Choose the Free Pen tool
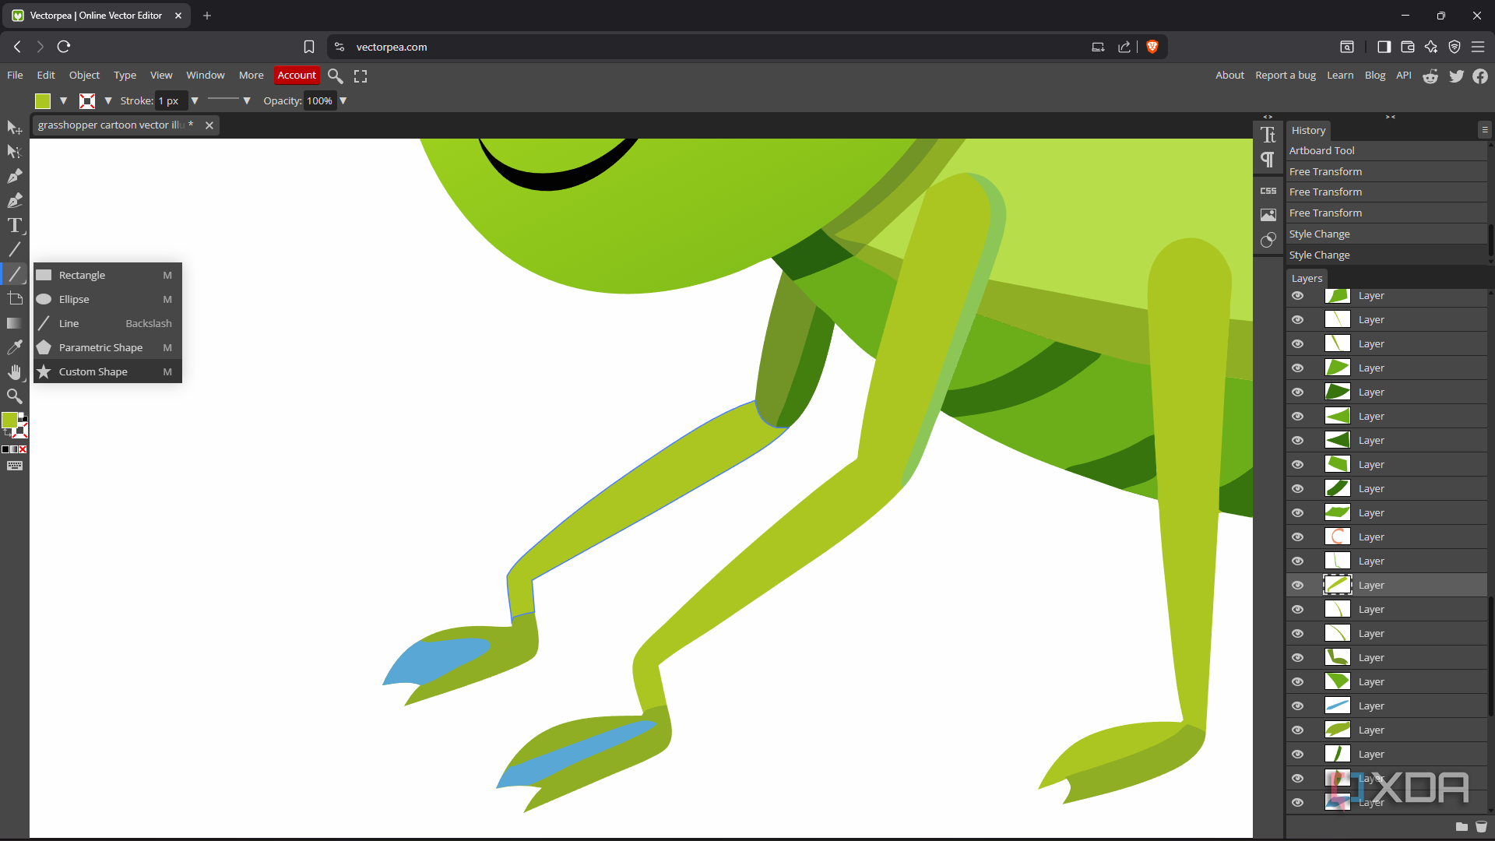Image resolution: width=1495 pixels, height=841 pixels. (x=14, y=201)
